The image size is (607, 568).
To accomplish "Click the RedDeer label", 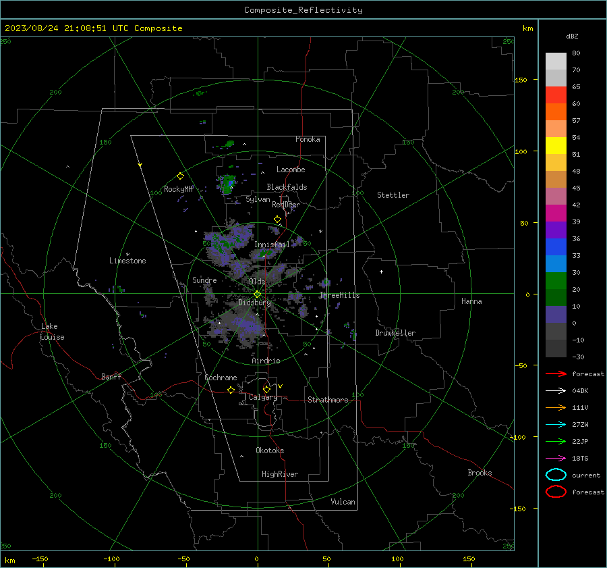I will 286,205.
